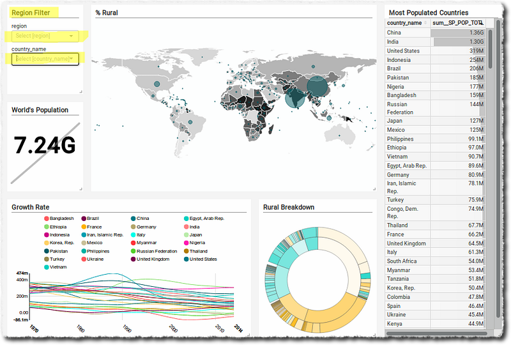
Task: Click the Kenya row in the table
Action: 435,324
